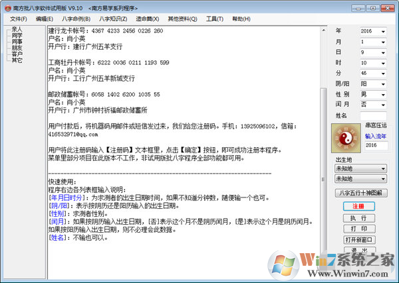Image resolution: width=399 pixels, height=283 pixels.
Task: Expand the 阴/阳 calendar dropdown
Action: (383, 84)
